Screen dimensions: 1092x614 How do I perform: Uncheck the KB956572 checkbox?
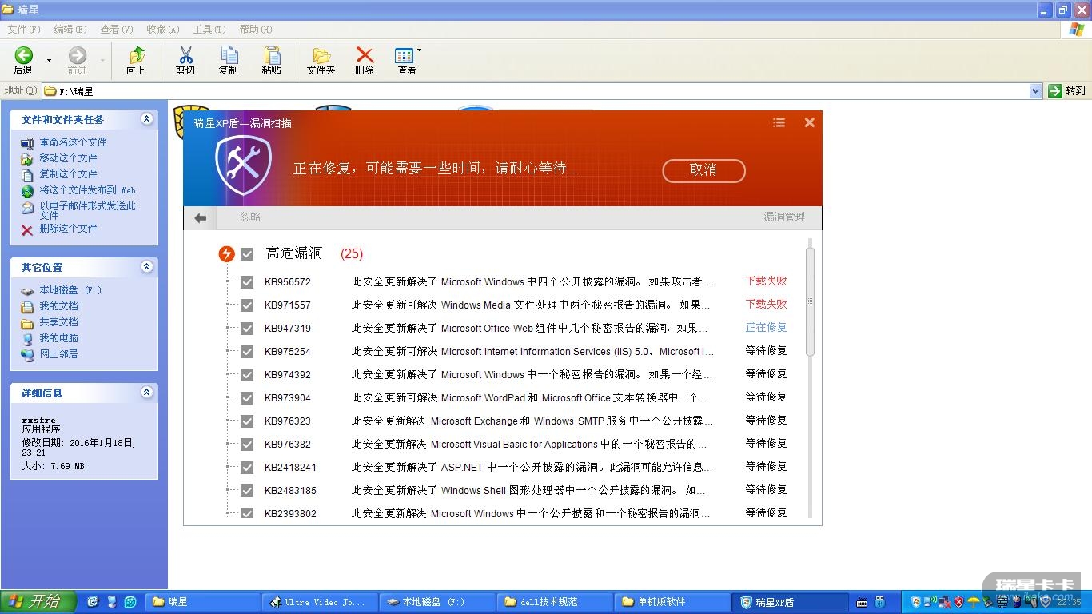[247, 282]
